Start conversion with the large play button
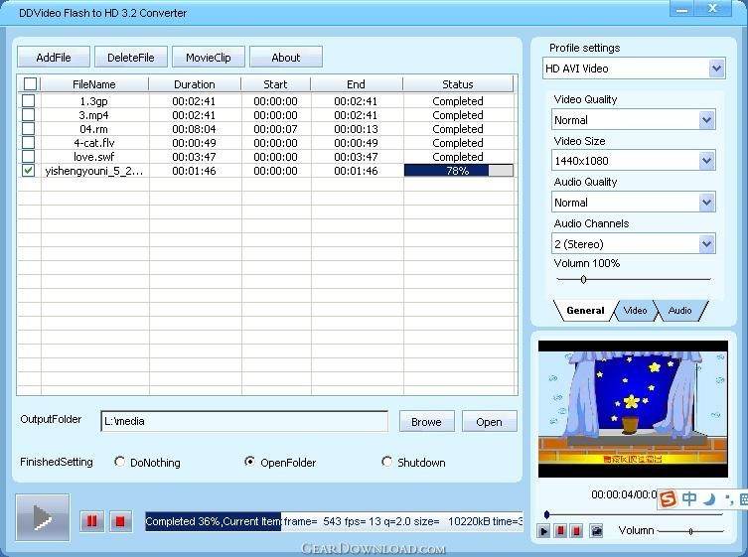This screenshot has width=748, height=557. pos(43,517)
